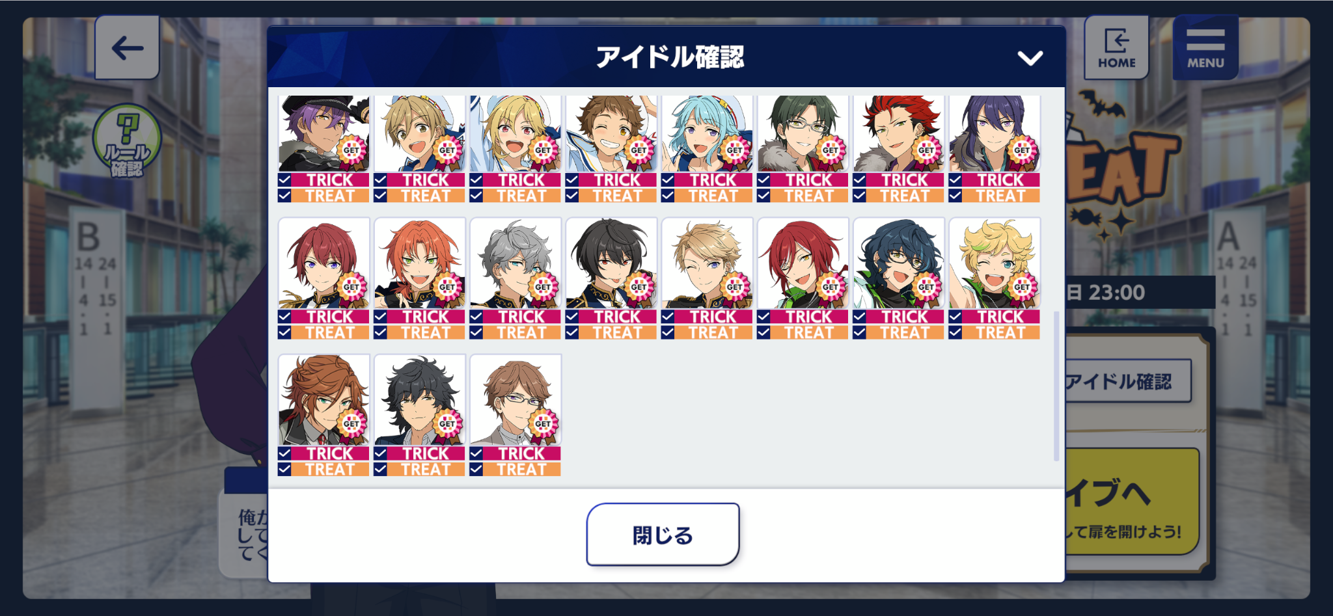Click GET badge on glasses brown-haired idol
The width and height of the screenshot is (1333, 616).
pyautogui.click(x=543, y=423)
